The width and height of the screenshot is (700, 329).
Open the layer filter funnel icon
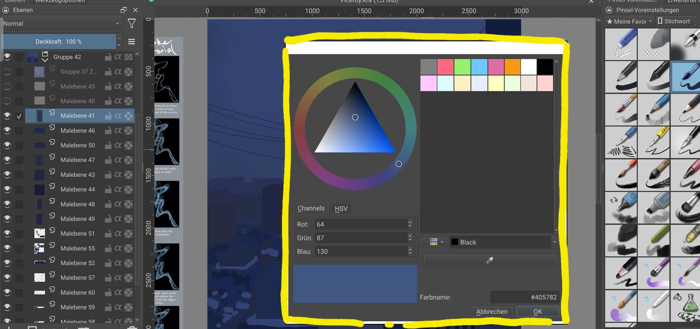(132, 24)
